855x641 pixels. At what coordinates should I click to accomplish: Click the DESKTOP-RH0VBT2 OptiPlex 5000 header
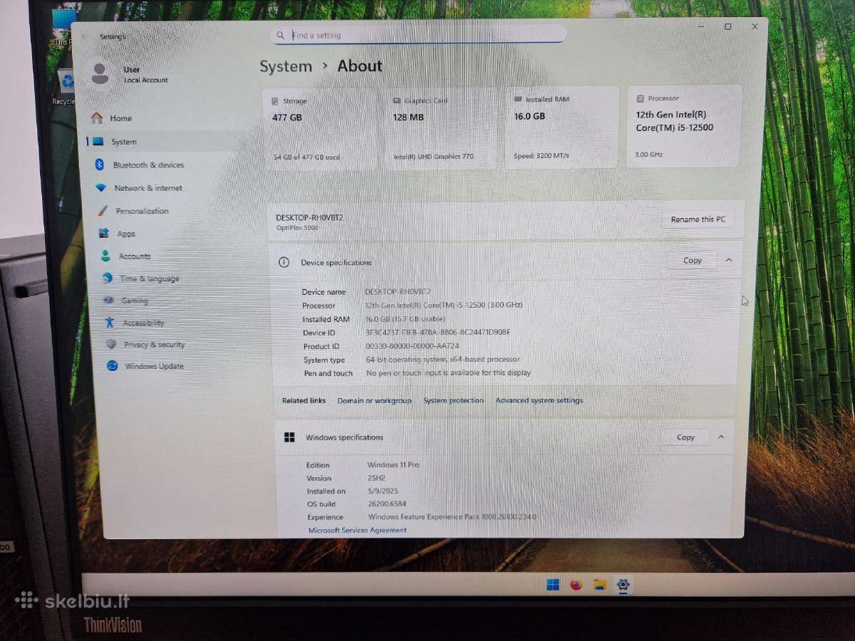click(309, 222)
